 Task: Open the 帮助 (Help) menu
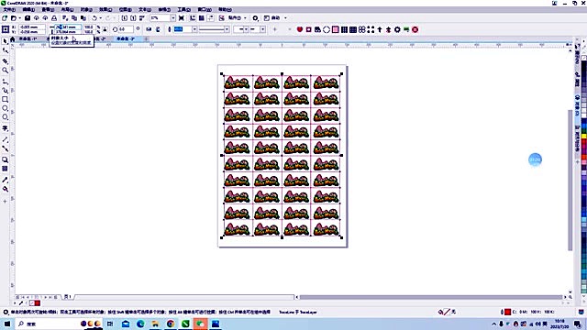pyautogui.click(x=225, y=9)
